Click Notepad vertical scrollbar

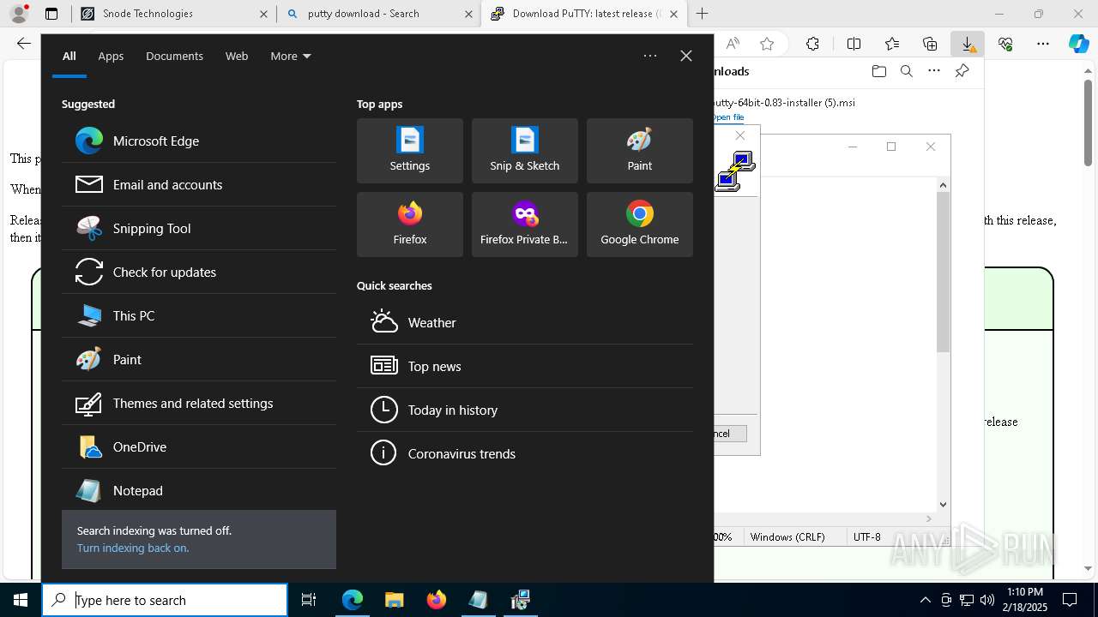943,344
